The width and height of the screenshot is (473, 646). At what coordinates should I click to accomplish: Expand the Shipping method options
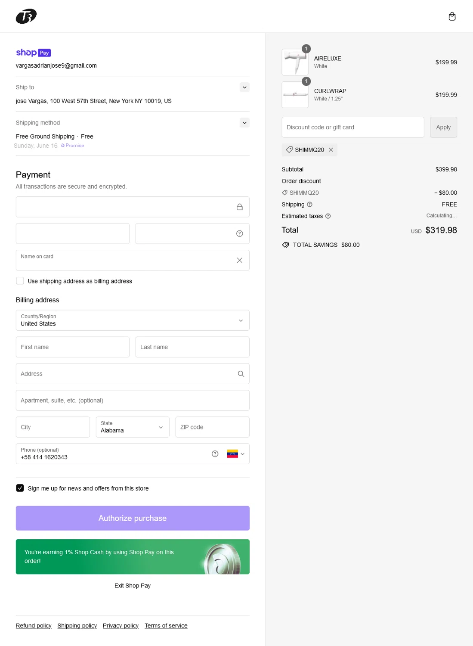(x=244, y=123)
